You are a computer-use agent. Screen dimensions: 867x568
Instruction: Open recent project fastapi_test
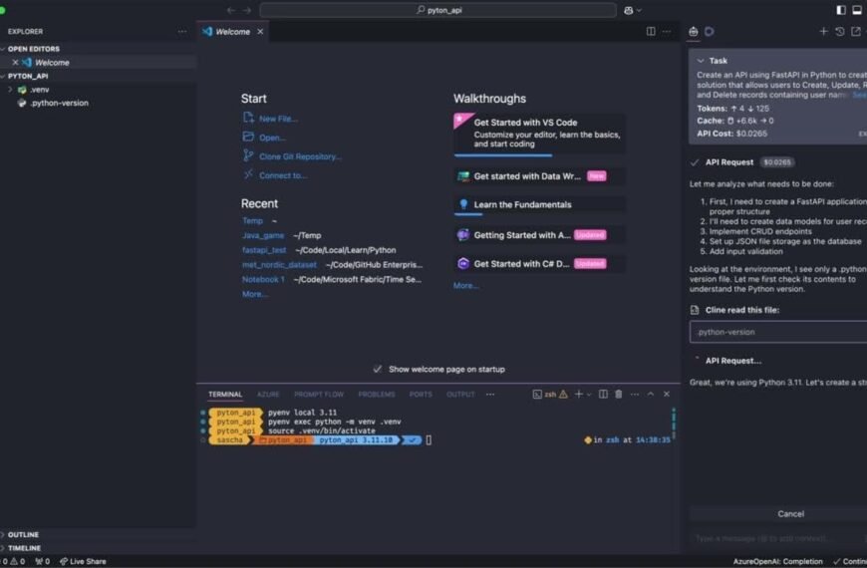coord(264,250)
